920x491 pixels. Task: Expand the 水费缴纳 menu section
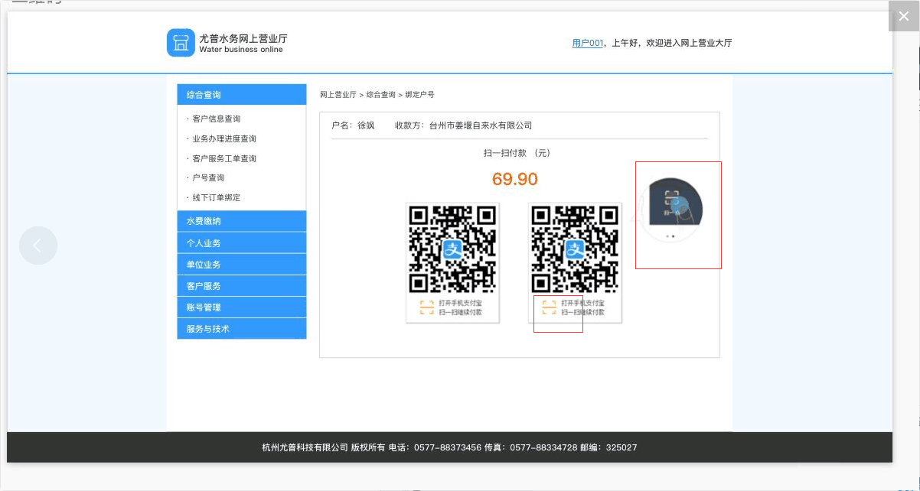tap(241, 221)
